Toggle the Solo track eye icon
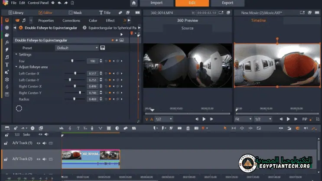Image resolution: width=322 pixels, height=181 pixels. coord(40,134)
